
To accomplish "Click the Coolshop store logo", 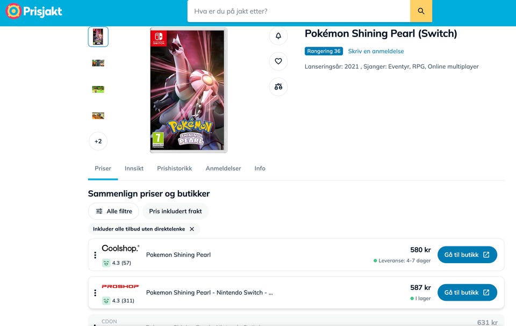I will 120,248.
